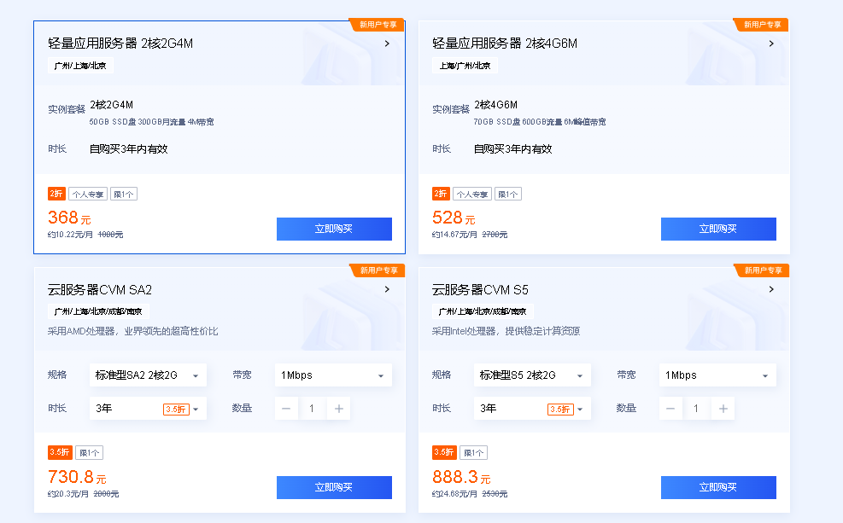Open the SA2 bandwidth 1Mbps dropdown
This screenshot has width=843, height=523.
coord(333,375)
